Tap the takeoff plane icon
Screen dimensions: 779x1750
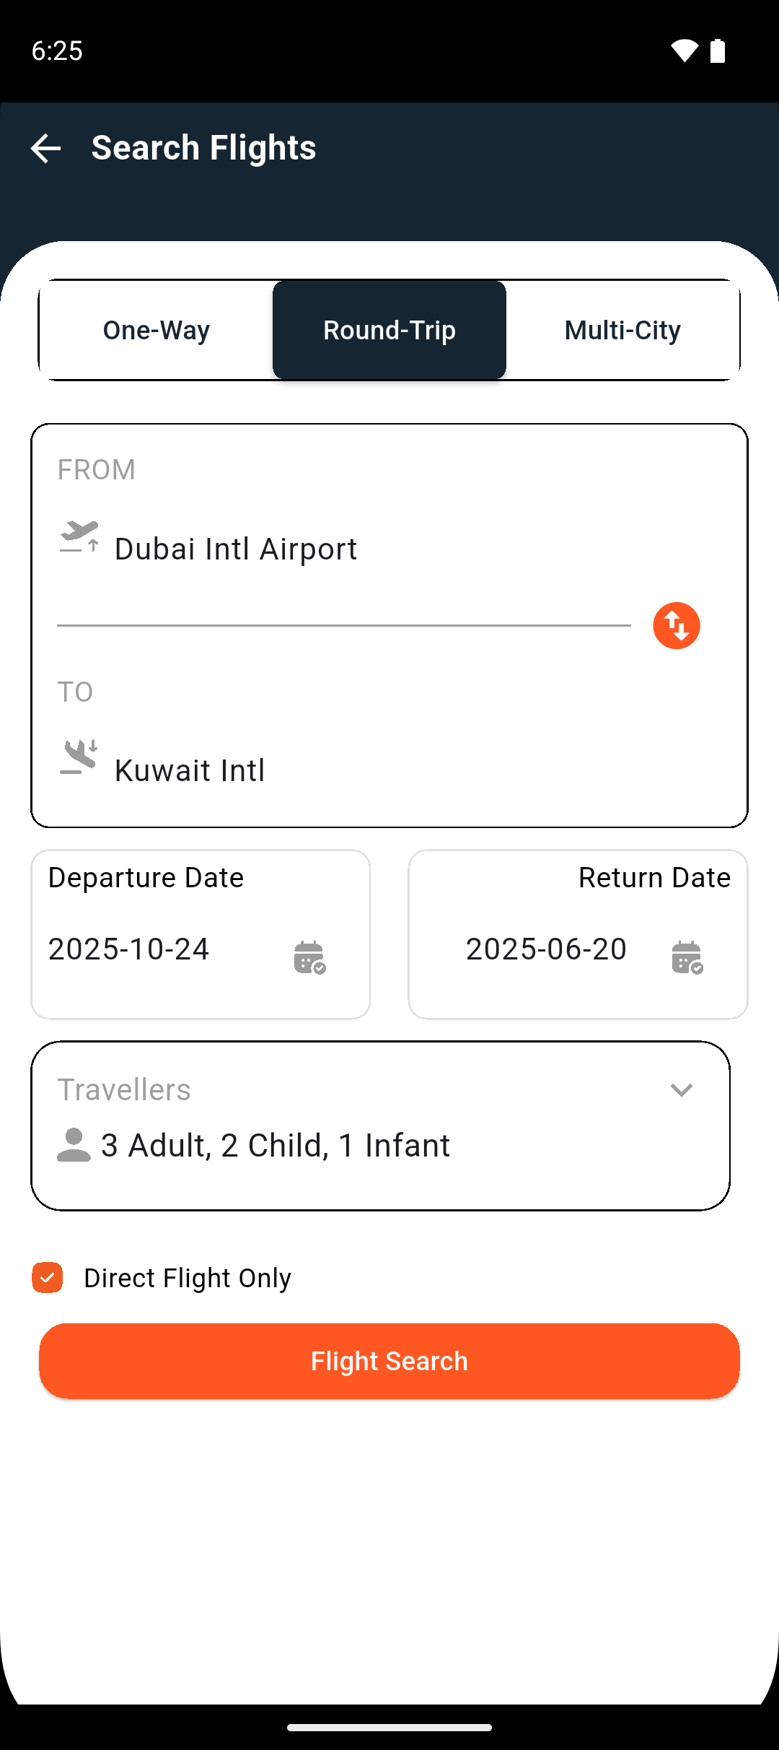(79, 538)
